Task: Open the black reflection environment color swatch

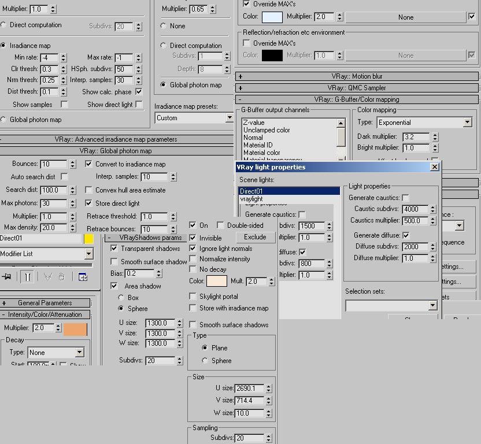Action: point(272,55)
